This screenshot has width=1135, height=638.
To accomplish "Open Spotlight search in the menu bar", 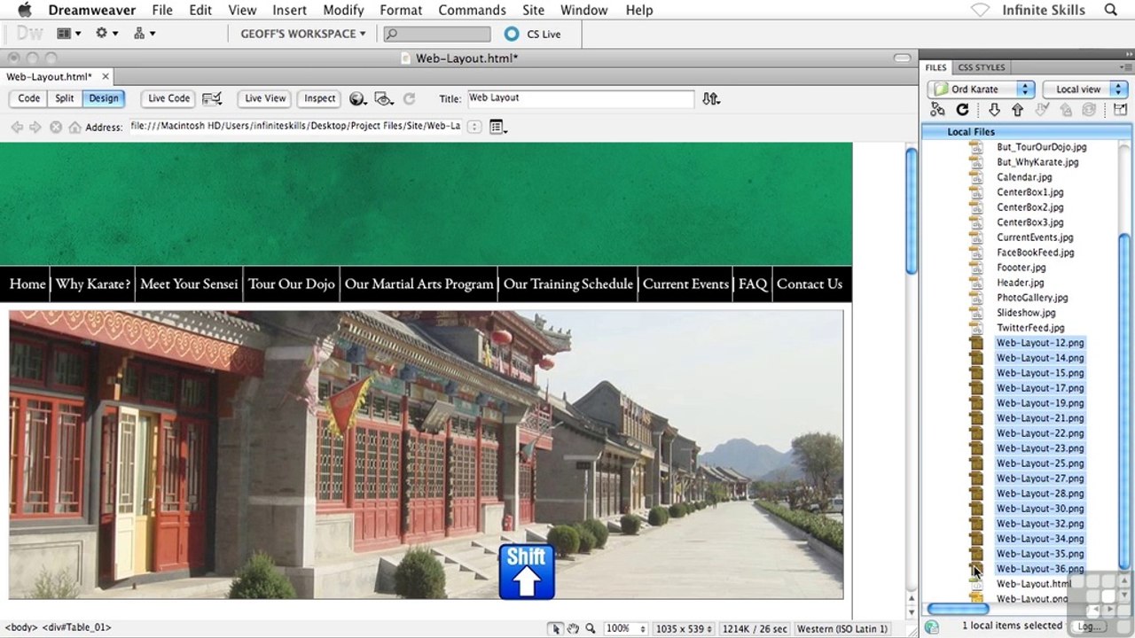I will tap(1111, 10).
